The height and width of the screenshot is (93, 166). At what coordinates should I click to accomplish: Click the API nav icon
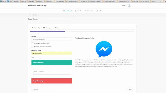click(98, 11)
